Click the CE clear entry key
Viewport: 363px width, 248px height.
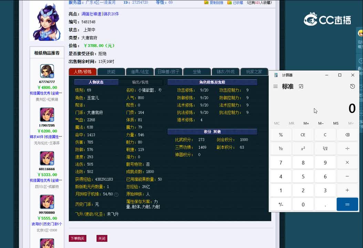(x=303, y=135)
